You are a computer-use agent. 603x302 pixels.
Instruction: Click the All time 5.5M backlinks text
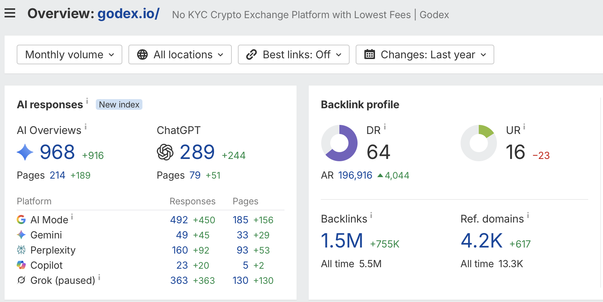point(351,264)
